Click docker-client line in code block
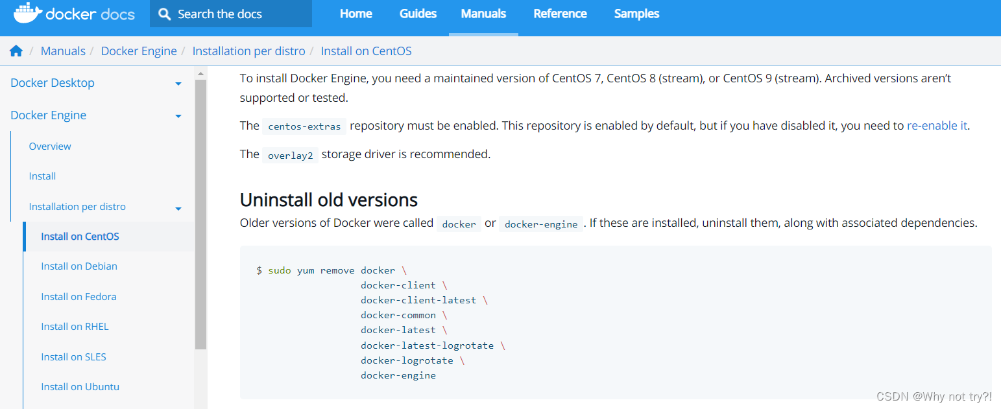The width and height of the screenshot is (1001, 409). point(404,285)
